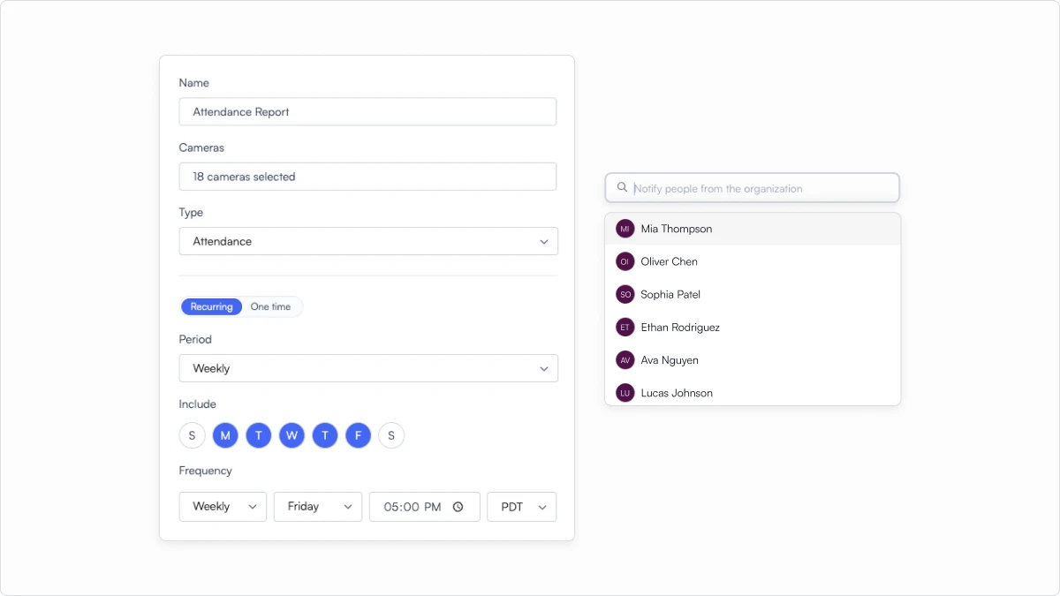The height and width of the screenshot is (596, 1060).
Task: Toggle Wednesday in Include days
Action: 291,435
